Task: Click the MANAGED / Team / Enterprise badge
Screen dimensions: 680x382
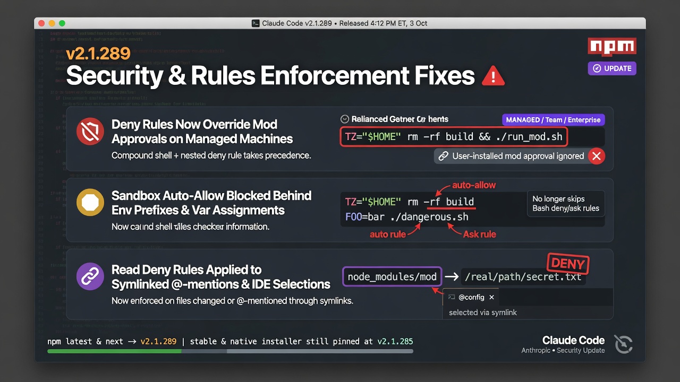Action: pyautogui.click(x=553, y=120)
